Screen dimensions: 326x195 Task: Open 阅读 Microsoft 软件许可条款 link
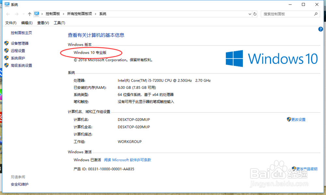click(127, 160)
